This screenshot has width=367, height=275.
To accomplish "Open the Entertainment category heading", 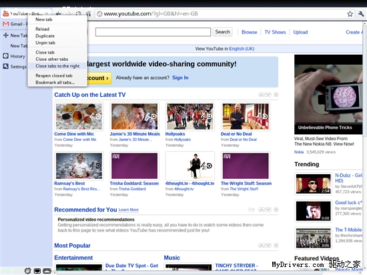I will pyautogui.click(x=73, y=258).
